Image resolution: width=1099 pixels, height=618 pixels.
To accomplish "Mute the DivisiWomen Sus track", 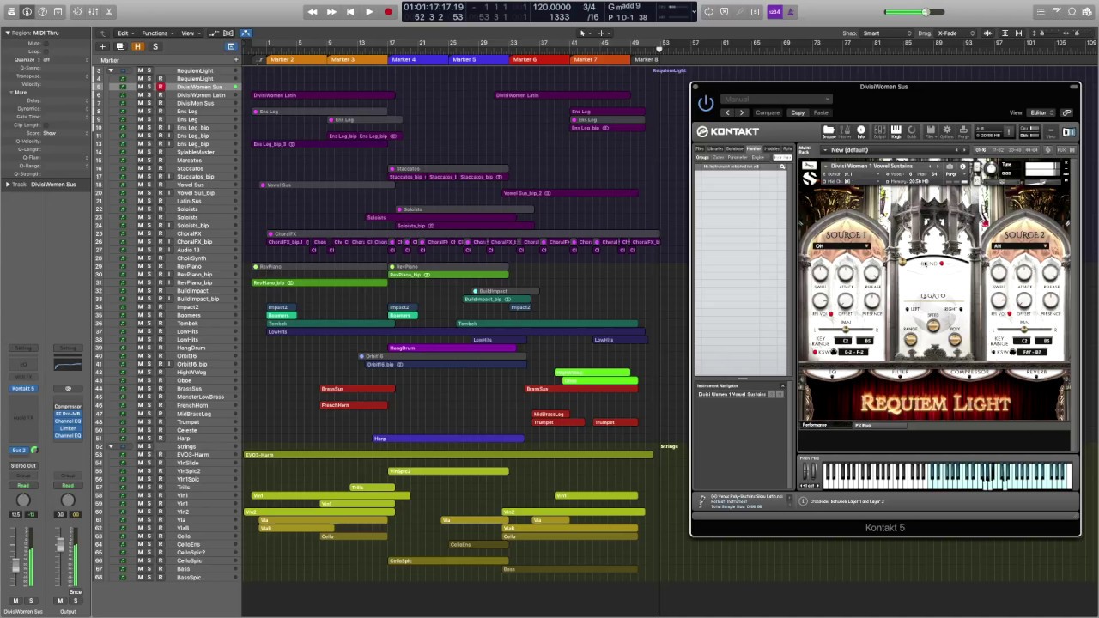I will coord(140,88).
